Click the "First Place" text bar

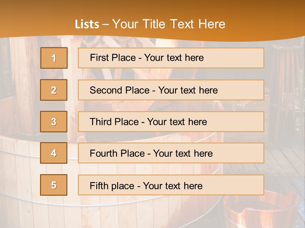(171, 58)
